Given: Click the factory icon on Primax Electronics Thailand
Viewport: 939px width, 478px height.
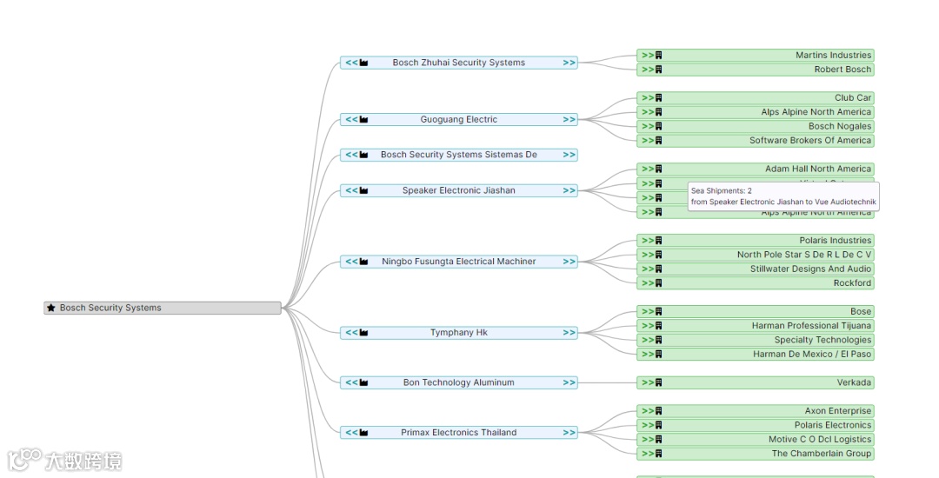Looking at the screenshot, I should tap(363, 433).
